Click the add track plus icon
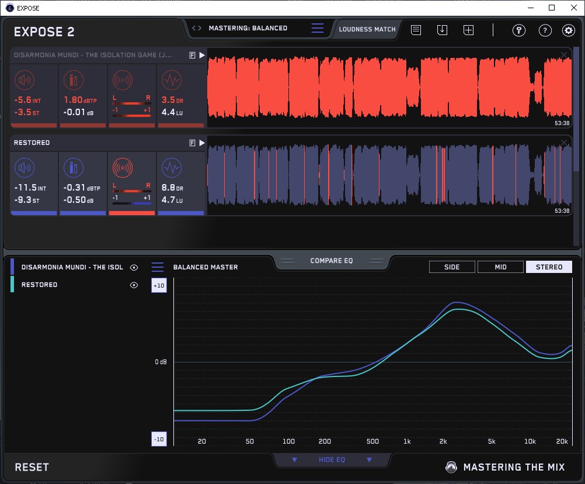Image resolution: width=585 pixels, height=484 pixels. pos(468,30)
